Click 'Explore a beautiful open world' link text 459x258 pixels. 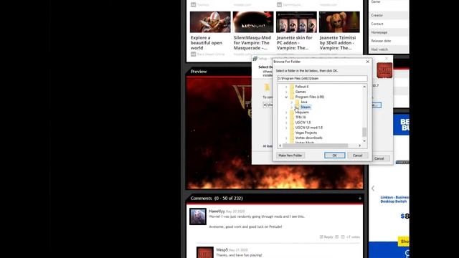click(207, 43)
